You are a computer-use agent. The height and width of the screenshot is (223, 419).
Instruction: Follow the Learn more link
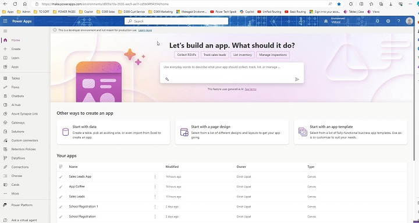click(x=145, y=30)
